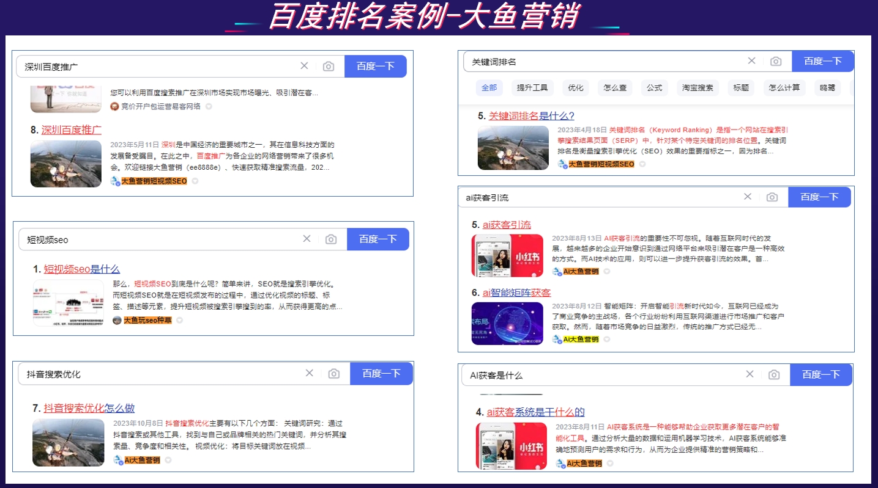This screenshot has width=878, height=488.
Task: Select the 怎么计算 filter tab
Action: 784,88
